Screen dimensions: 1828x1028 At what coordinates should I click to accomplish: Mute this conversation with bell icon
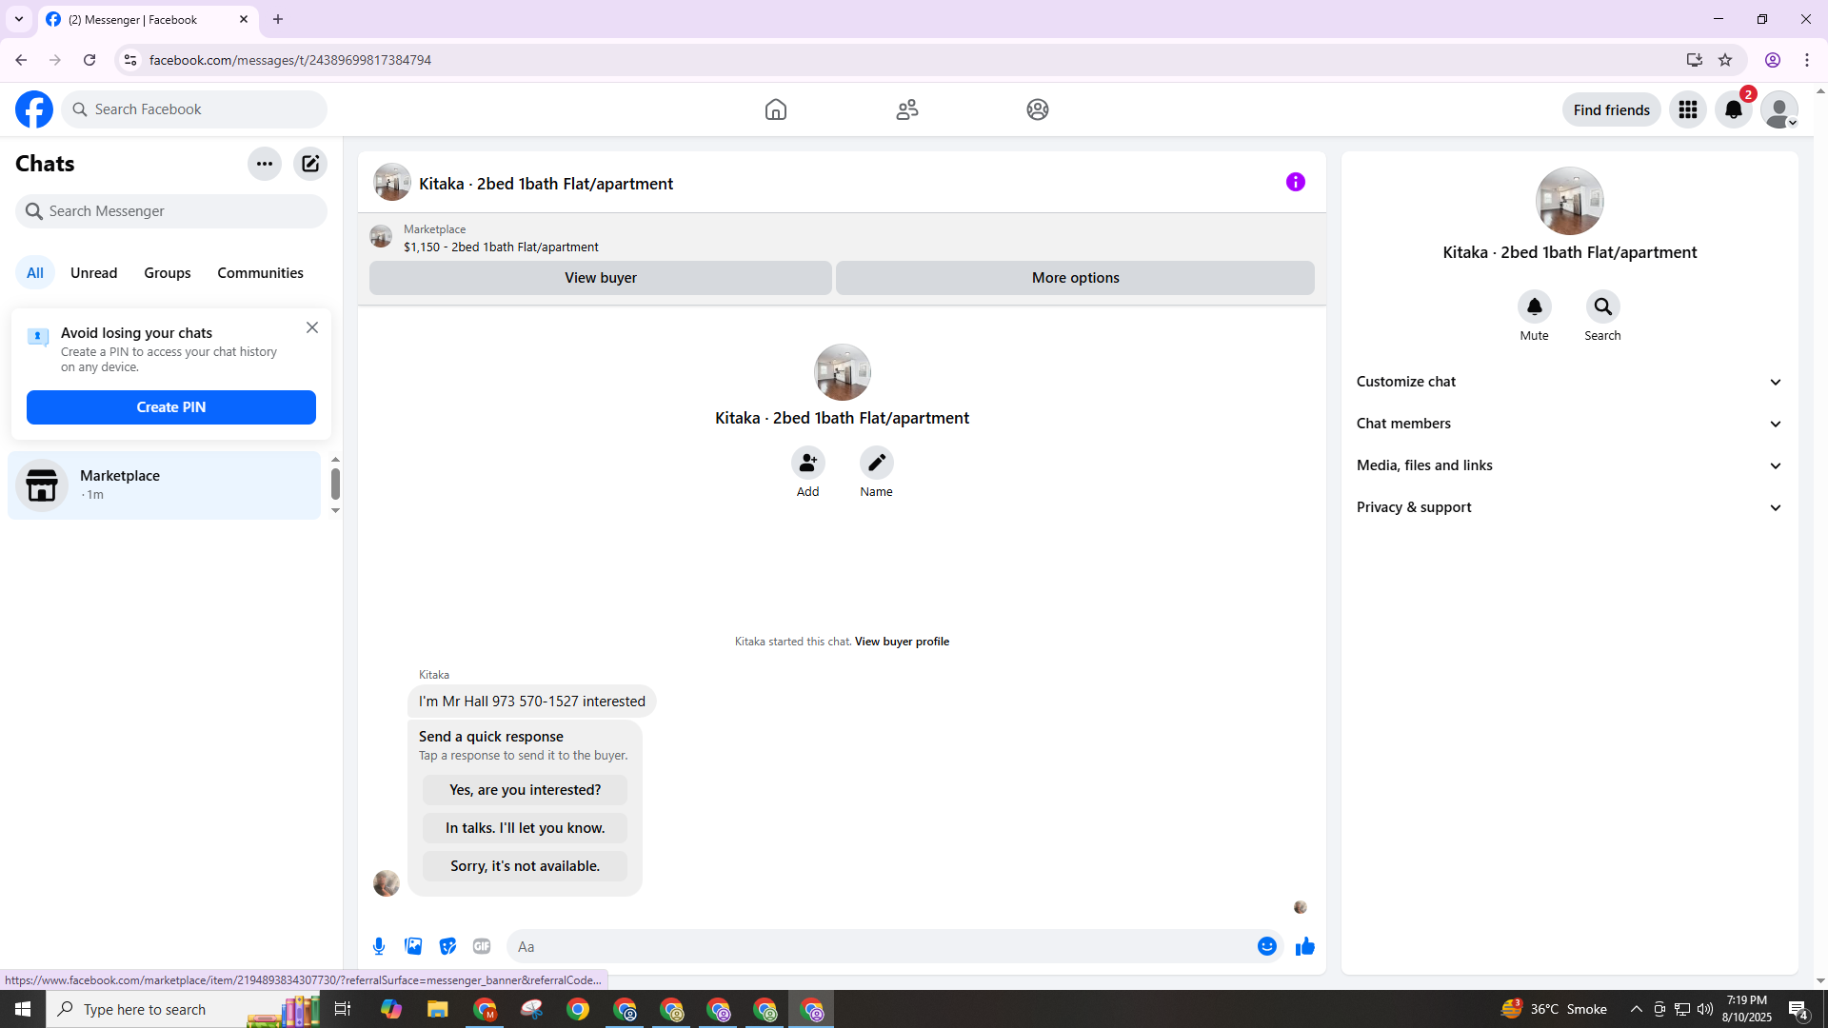pyautogui.click(x=1534, y=306)
